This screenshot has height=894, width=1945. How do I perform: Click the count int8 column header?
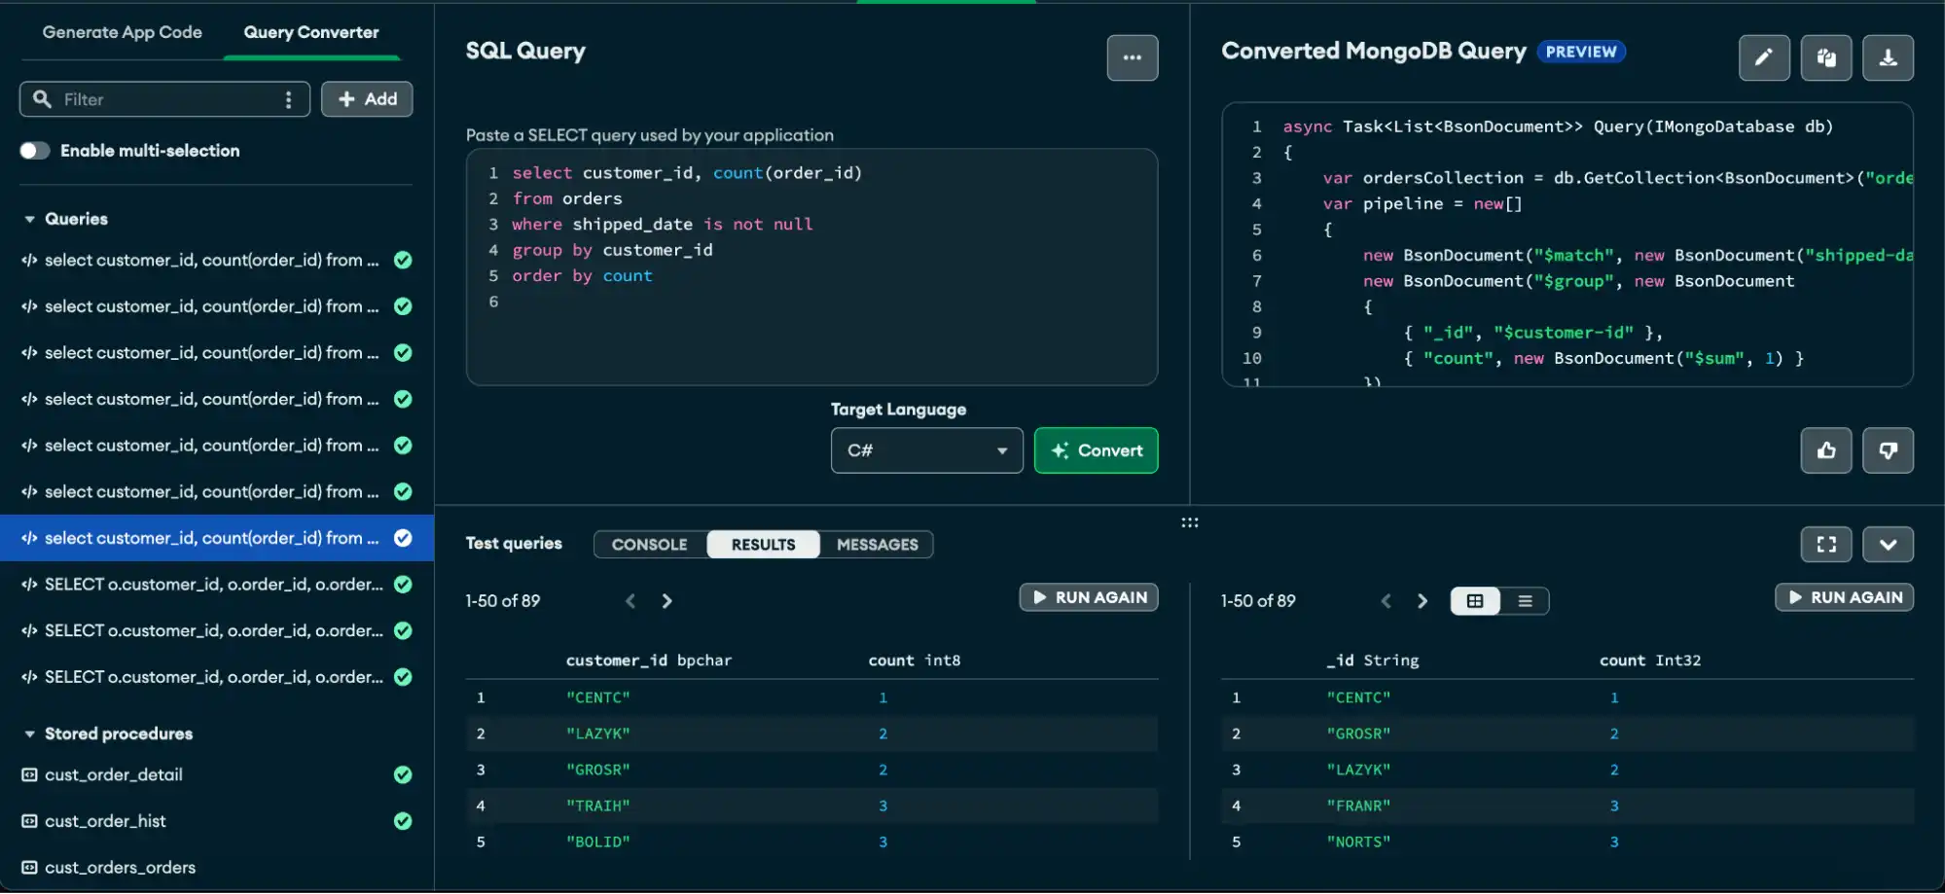[x=915, y=661]
